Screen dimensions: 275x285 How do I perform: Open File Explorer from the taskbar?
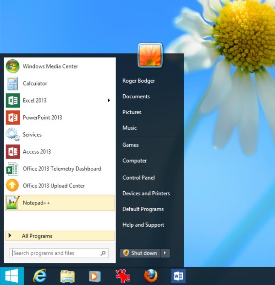point(67,276)
